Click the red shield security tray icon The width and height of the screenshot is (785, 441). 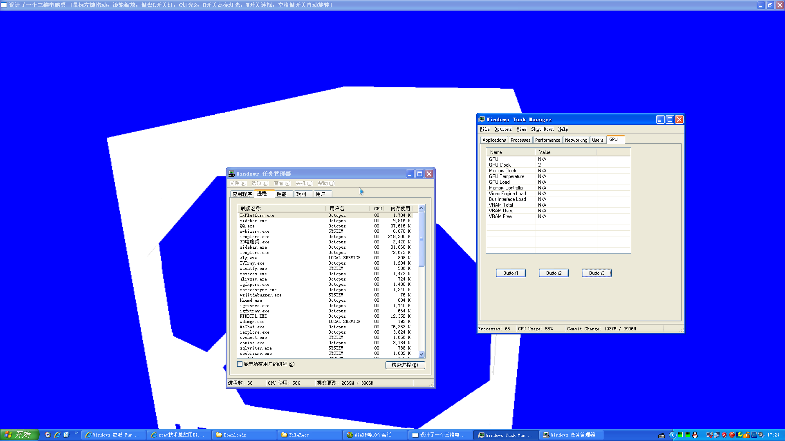click(724, 435)
